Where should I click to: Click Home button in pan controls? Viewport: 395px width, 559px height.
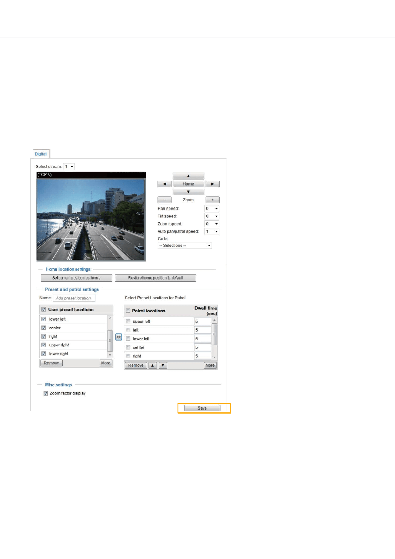coord(188,184)
